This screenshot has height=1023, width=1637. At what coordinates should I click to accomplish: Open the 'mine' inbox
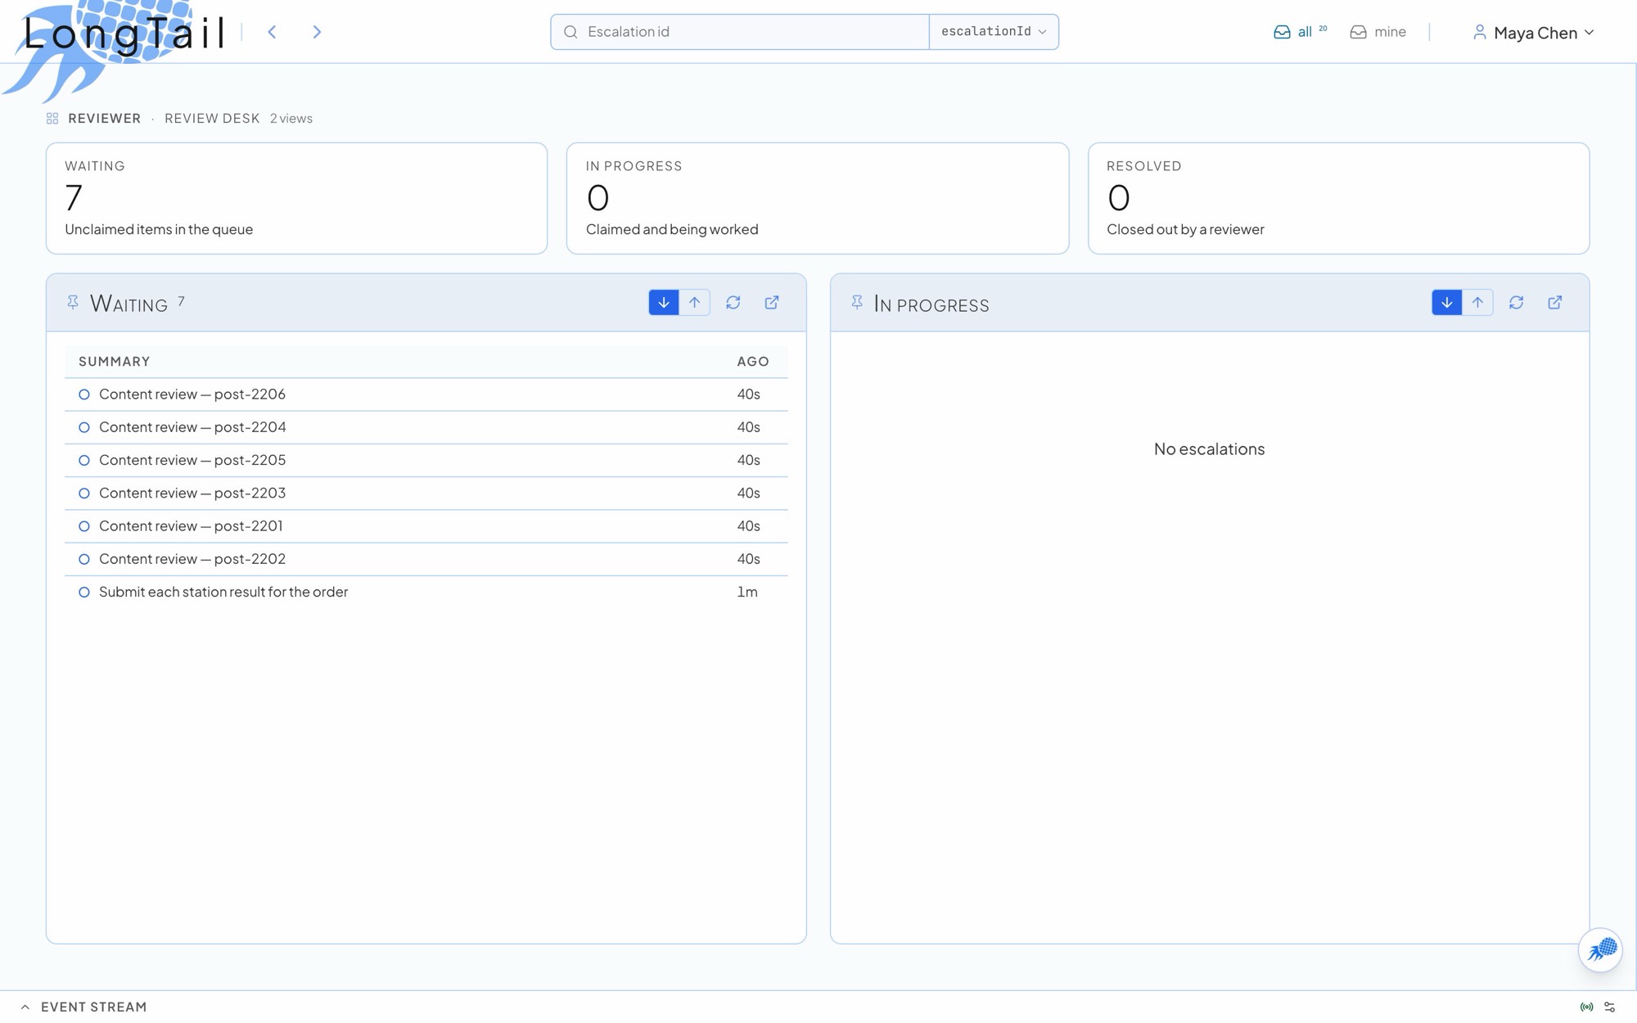(x=1378, y=32)
